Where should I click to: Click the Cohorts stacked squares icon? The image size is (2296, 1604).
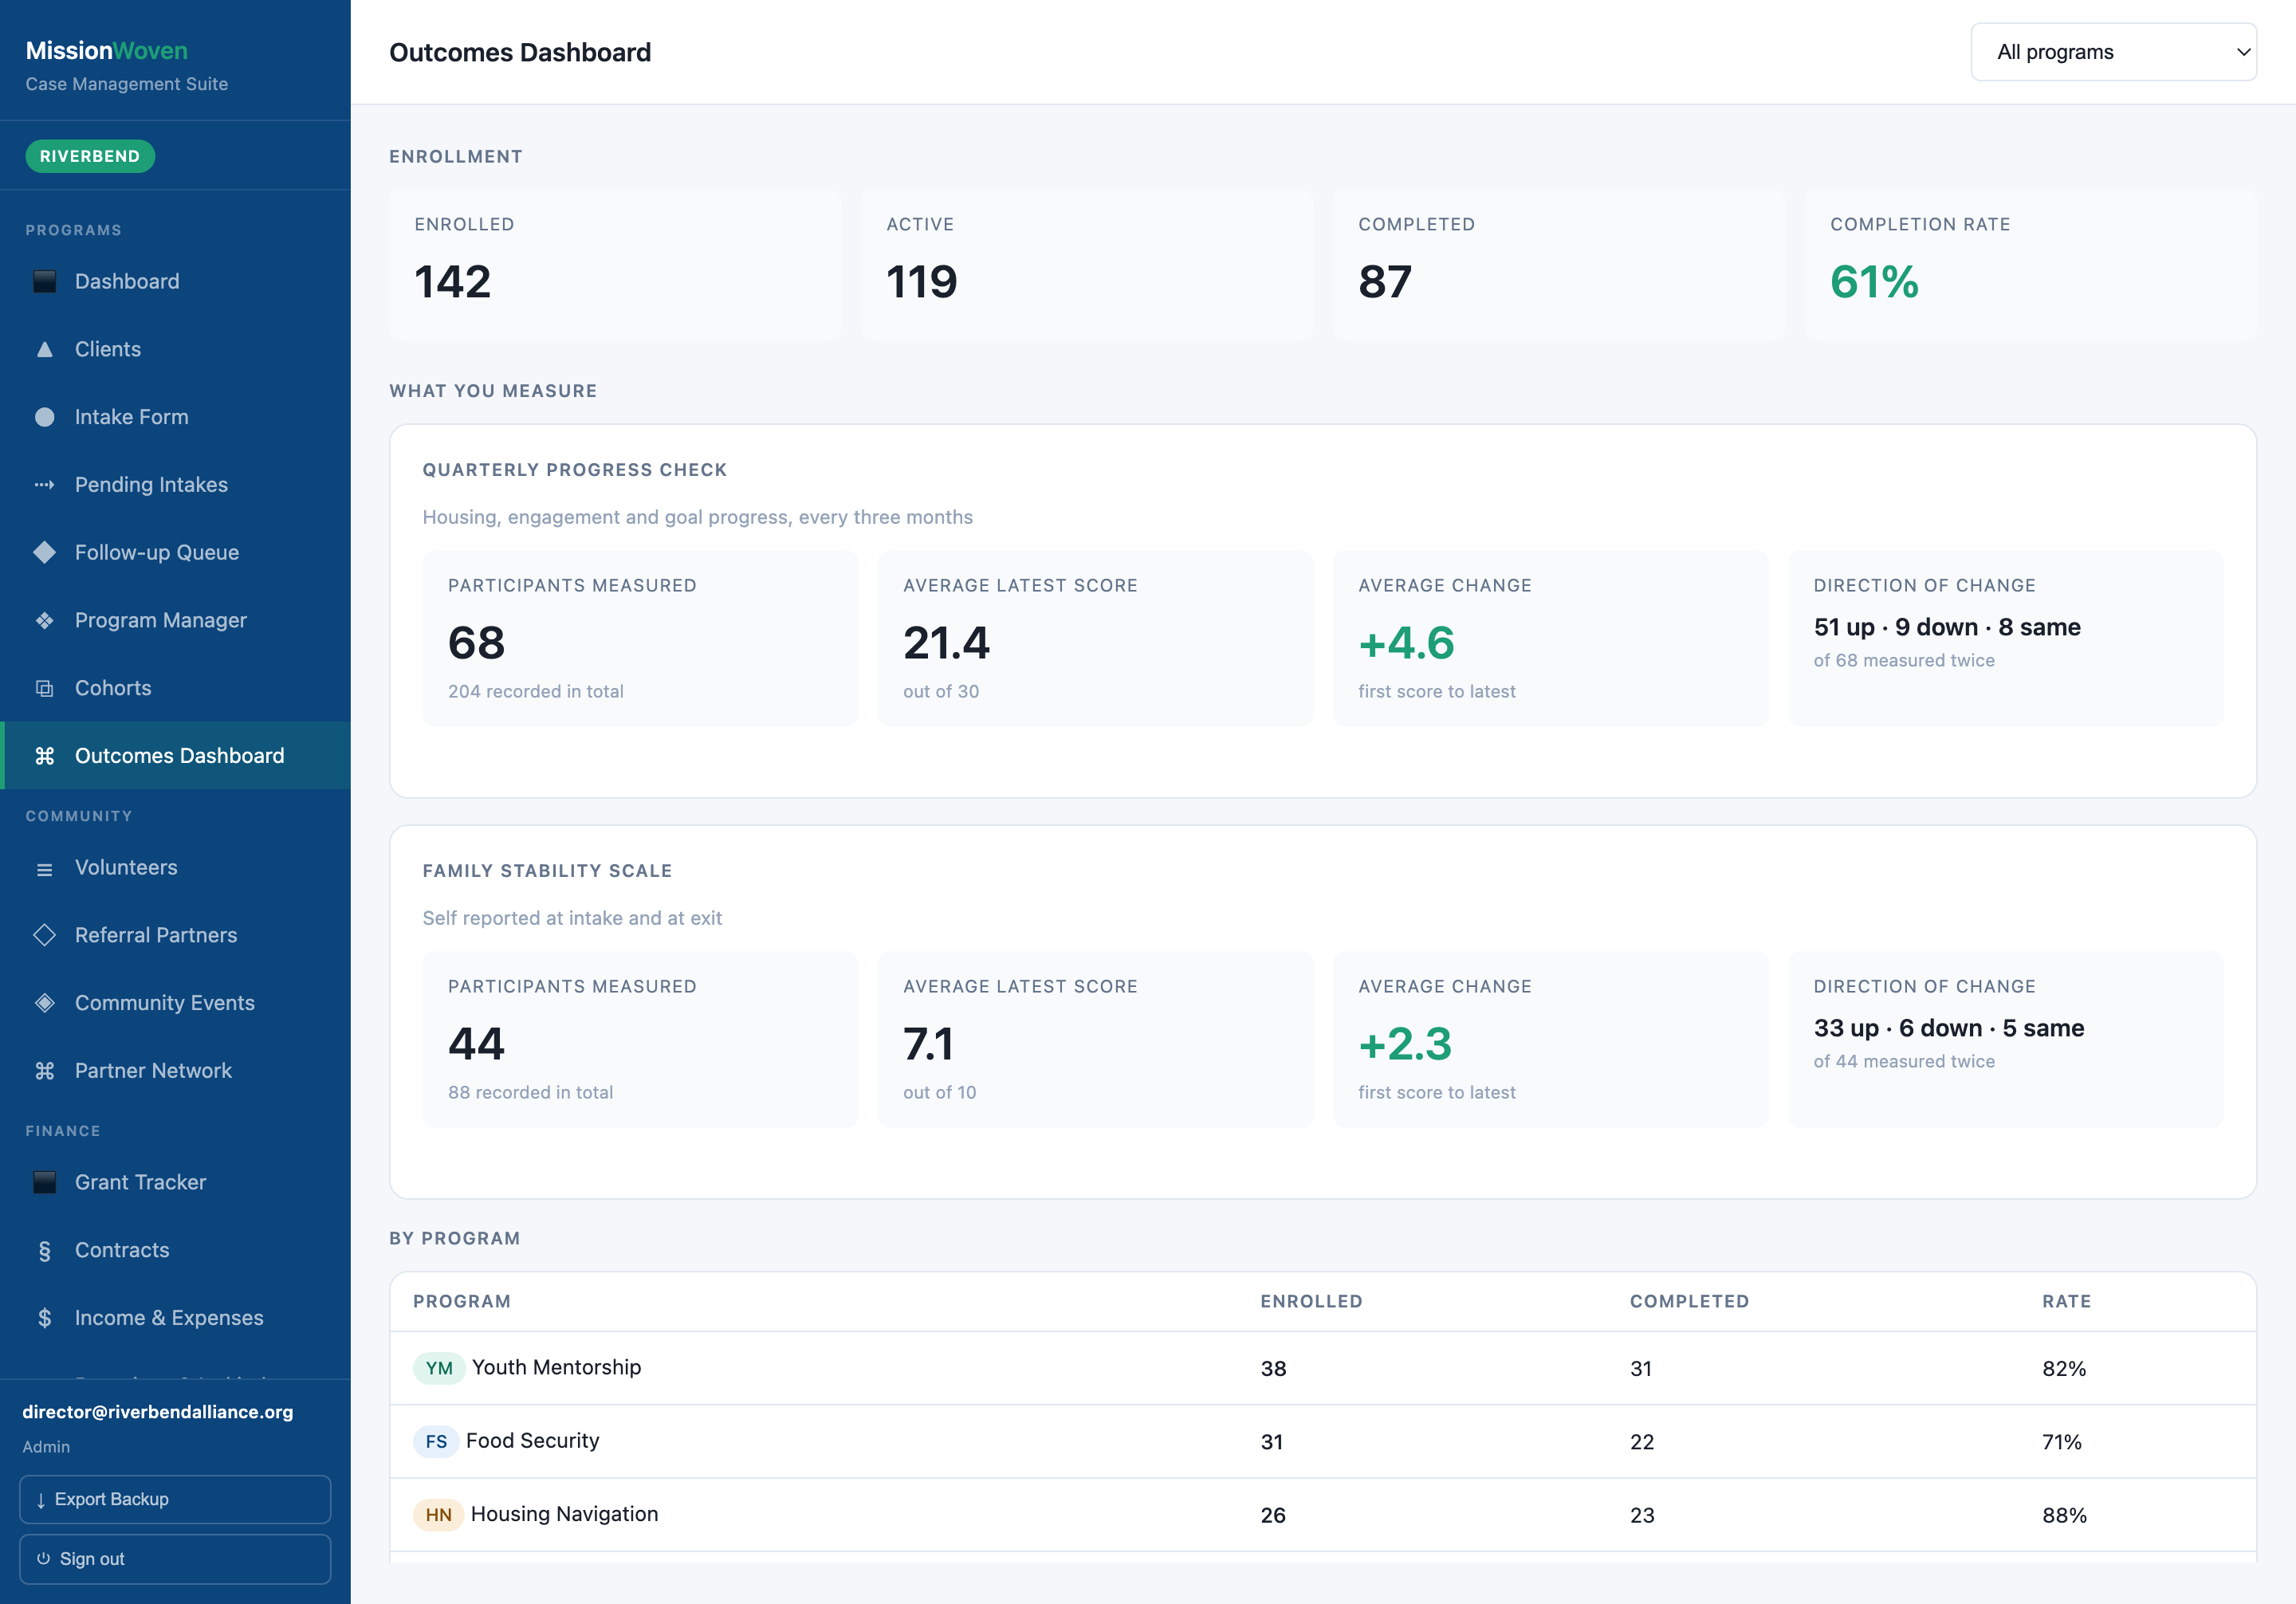pos(44,689)
